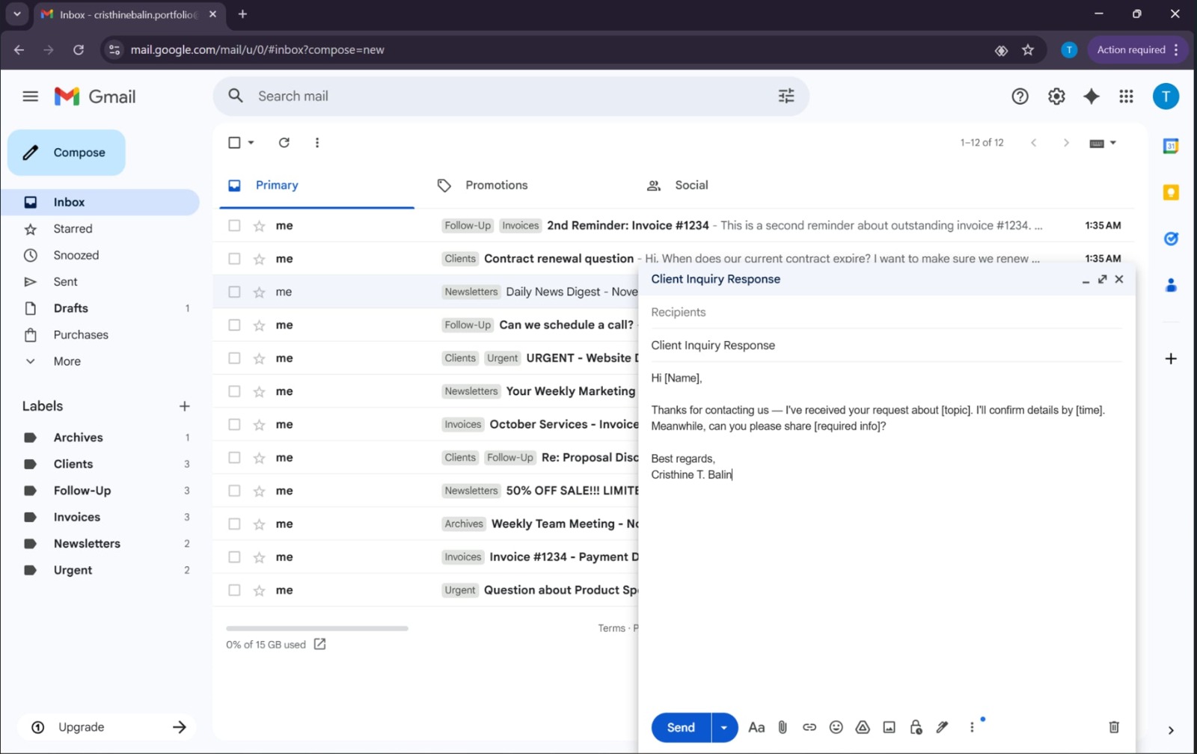Select checkbox for 2nd Reminder Invoice email
This screenshot has width=1197, height=754.
pyautogui.click(x=234, y=226)
